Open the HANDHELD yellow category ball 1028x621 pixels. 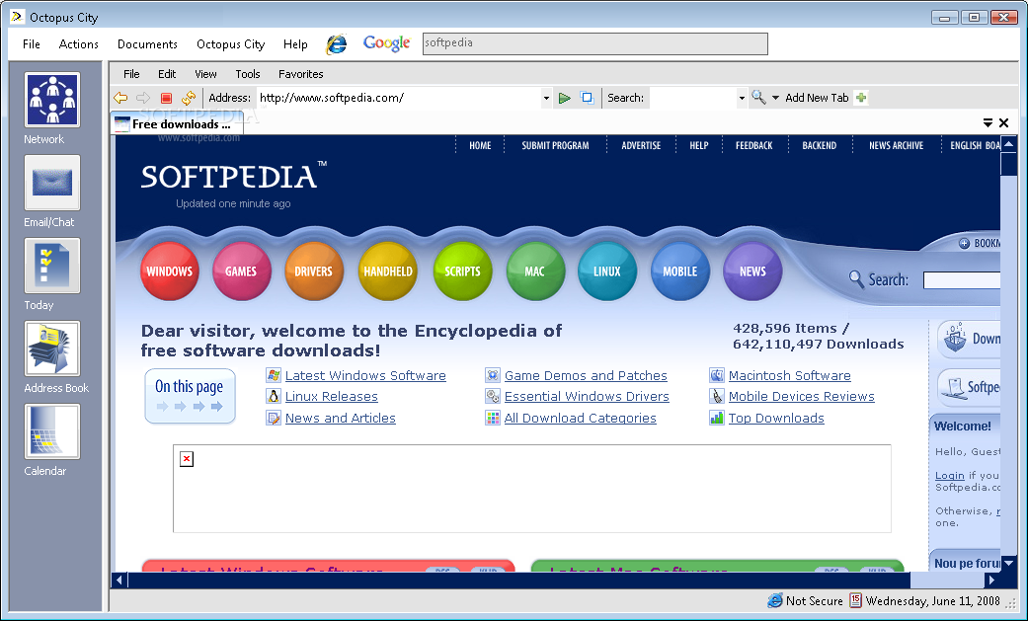tap(387, 271)
